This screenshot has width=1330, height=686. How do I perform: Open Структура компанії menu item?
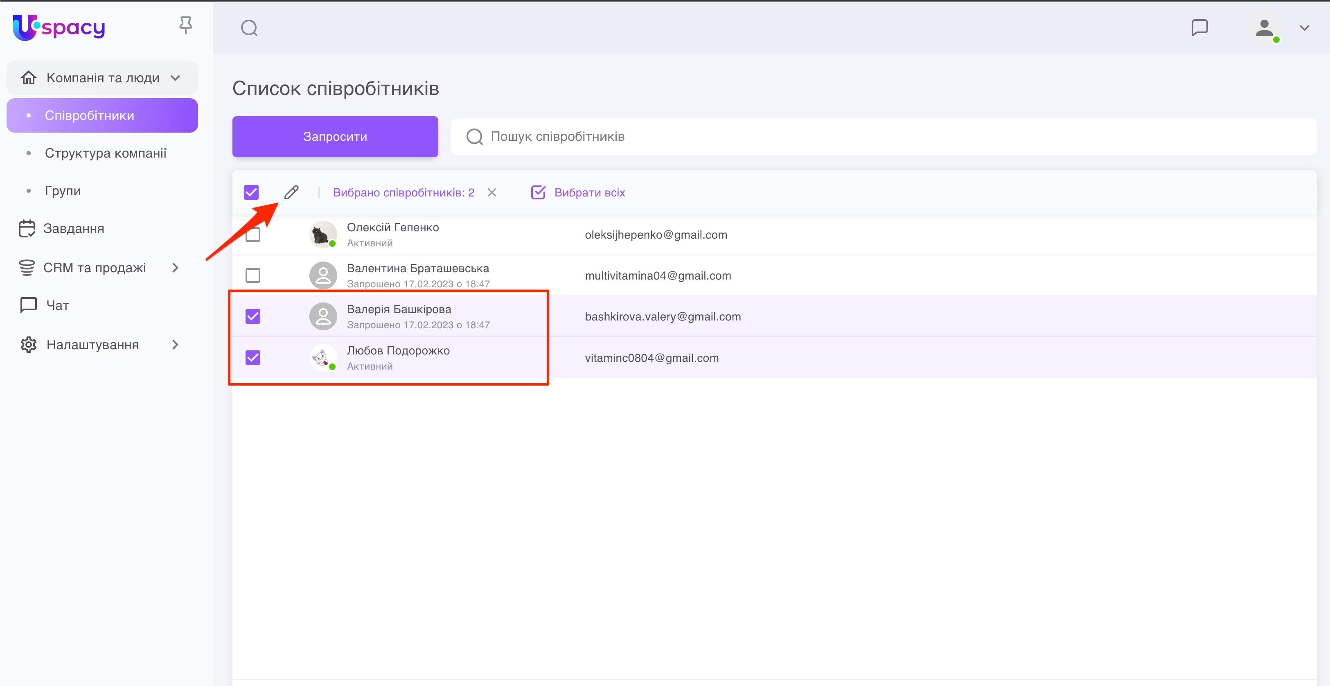point(105,153)
